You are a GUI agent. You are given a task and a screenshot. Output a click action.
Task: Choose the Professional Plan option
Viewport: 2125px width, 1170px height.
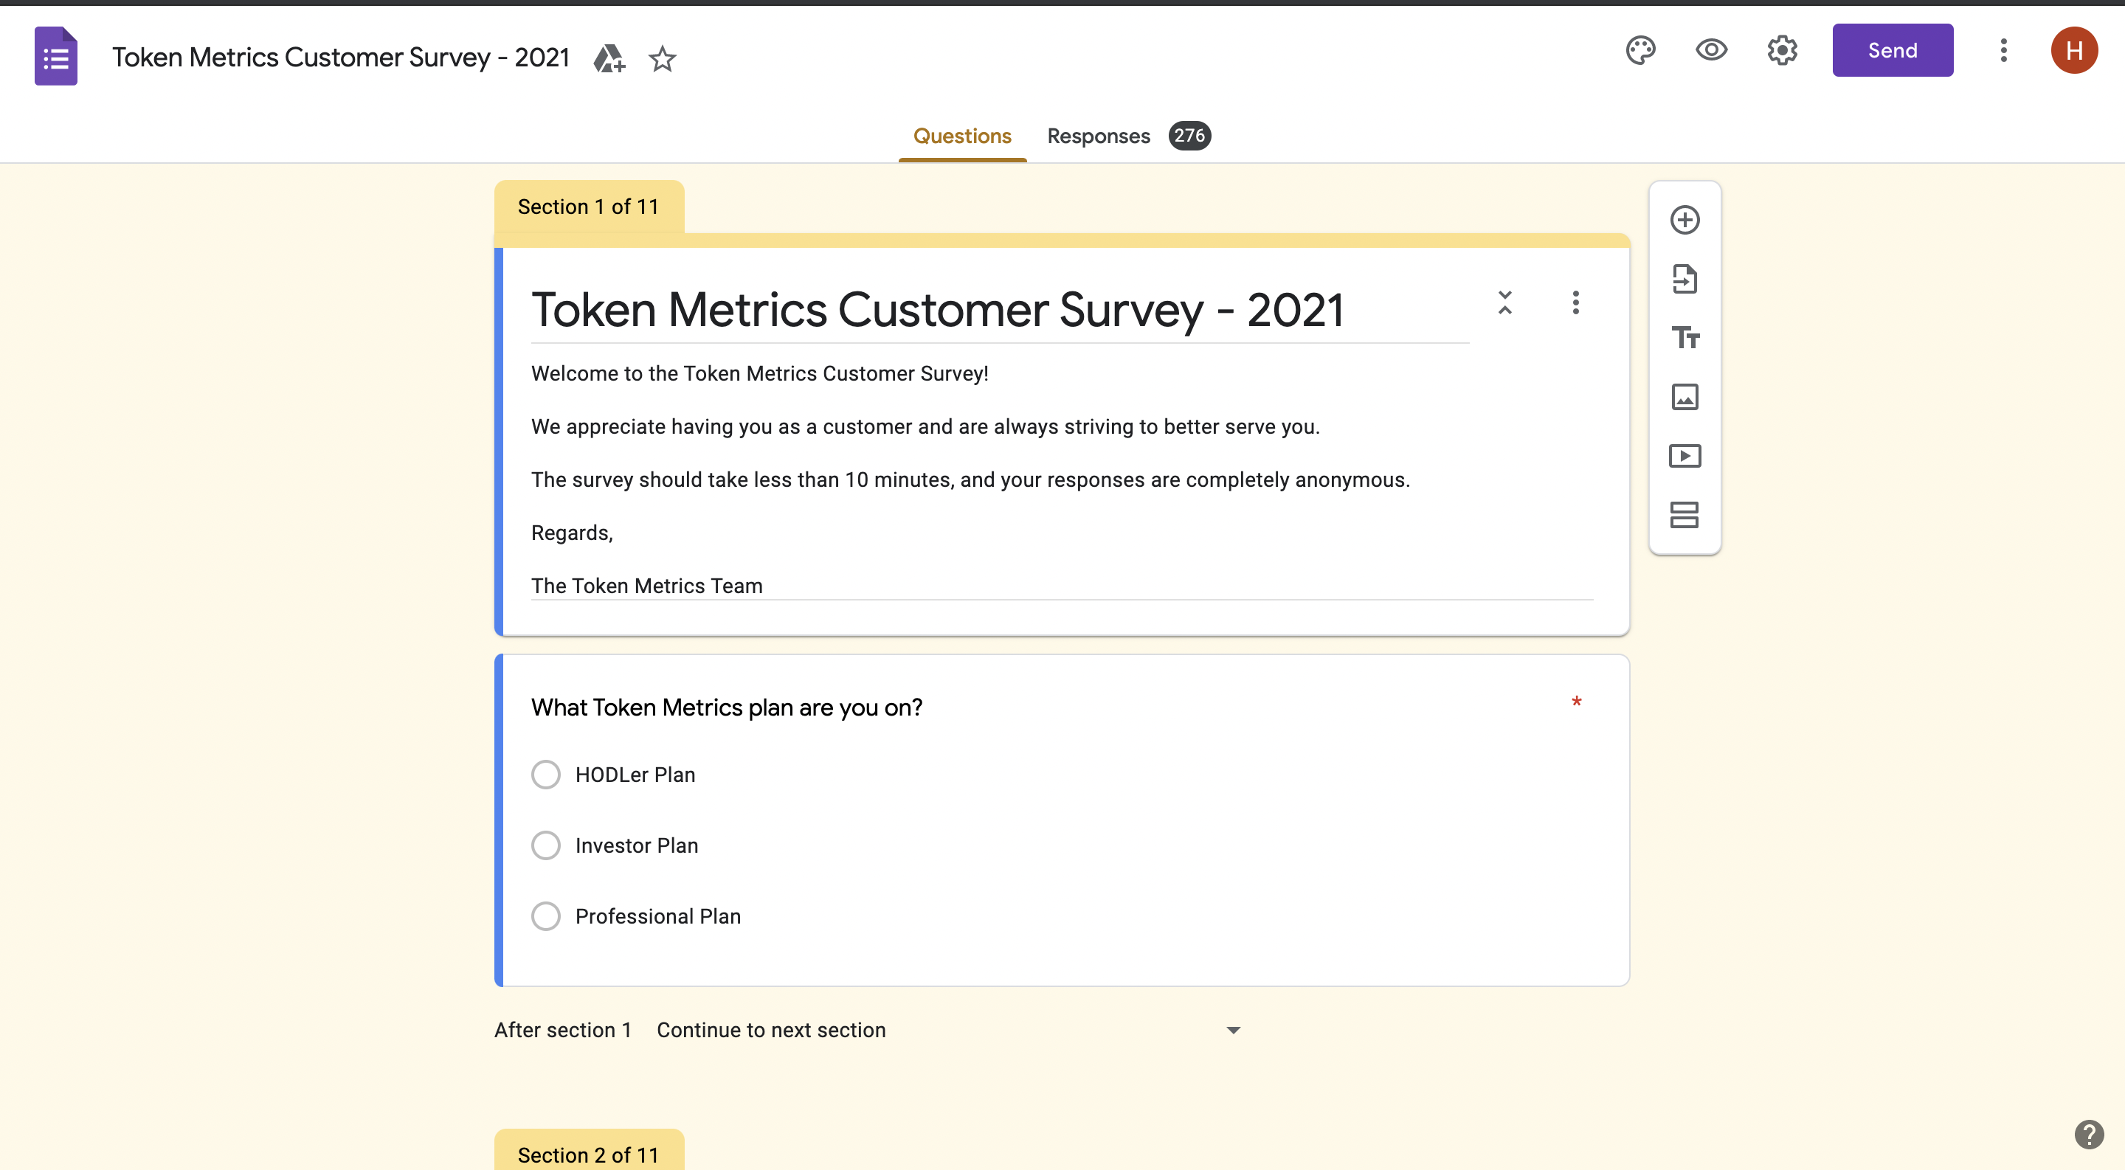click(x=546, y=916)
